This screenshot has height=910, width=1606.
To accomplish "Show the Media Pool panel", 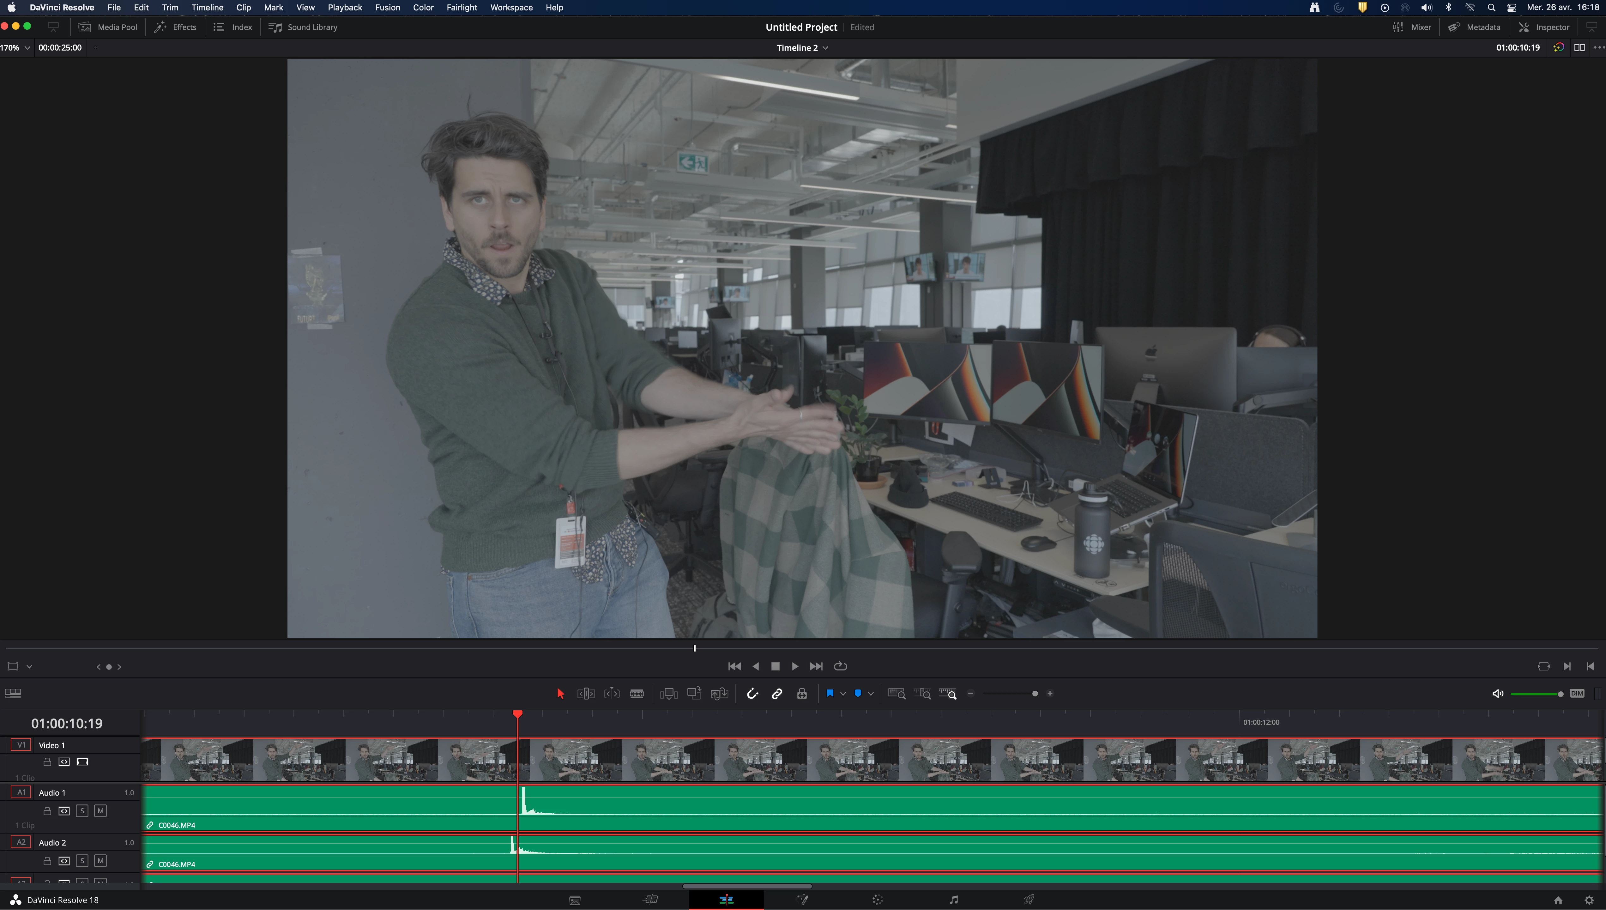I will [x=108, y=27].
